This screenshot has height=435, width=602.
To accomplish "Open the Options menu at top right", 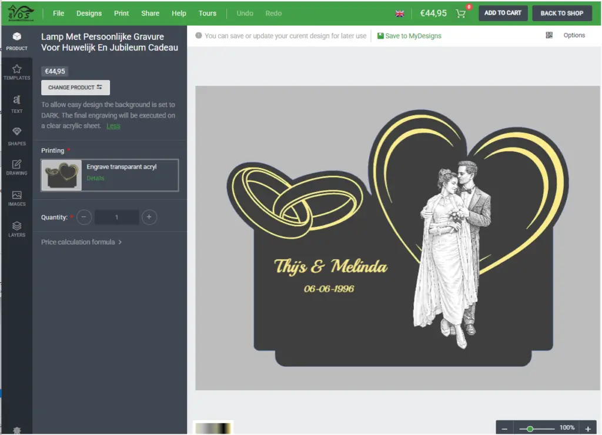I will (574, 35).
